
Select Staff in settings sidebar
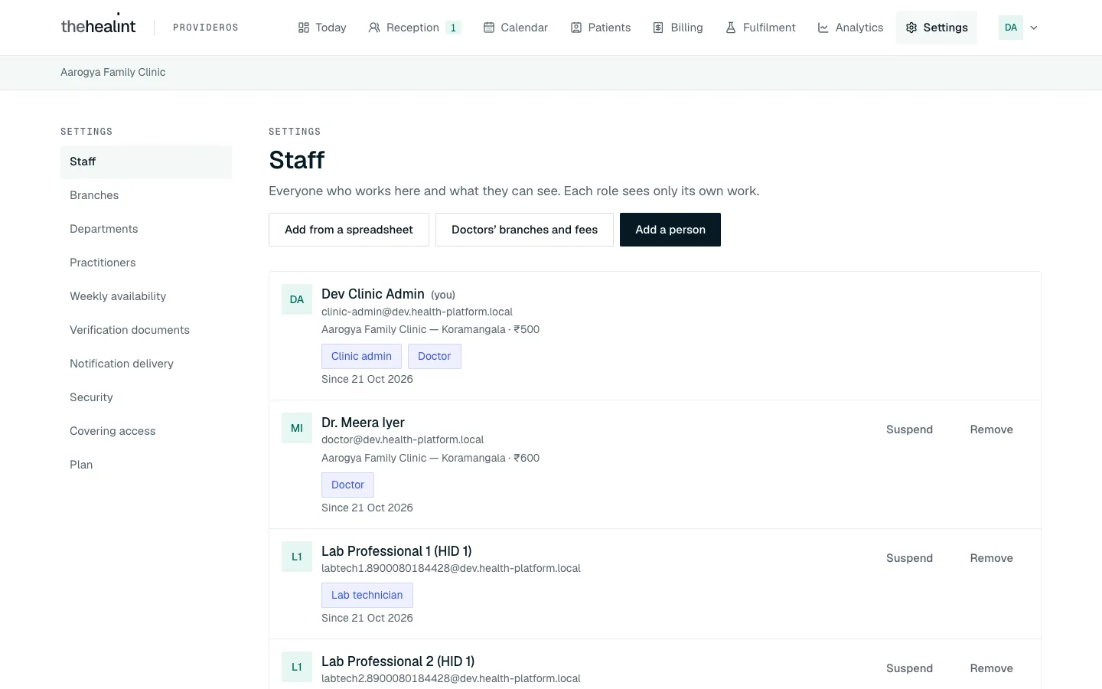click(146, 162)
